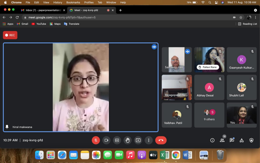The image size is (260, 163).
Task: Open Podcasts app from the Dock
Action: [x=142, y=155]
